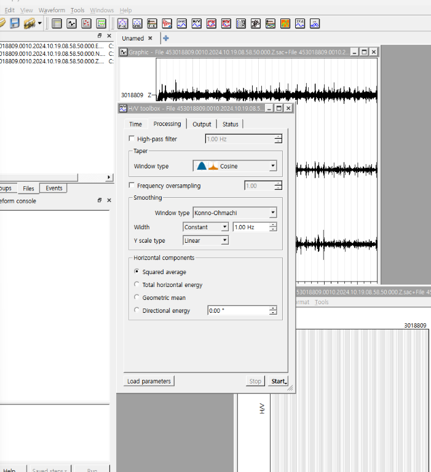
Task: Open the TFA tool icon
Action: point(299,23)
